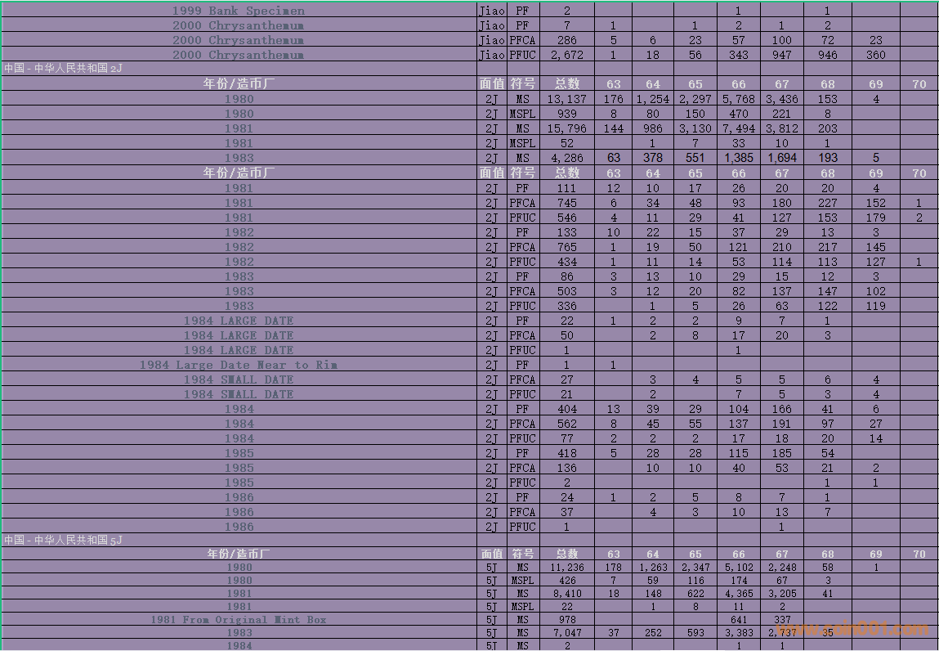
Task: Select the 4,286 total cell for 1983
Action: pyautogui.click(x=566, y=158)
